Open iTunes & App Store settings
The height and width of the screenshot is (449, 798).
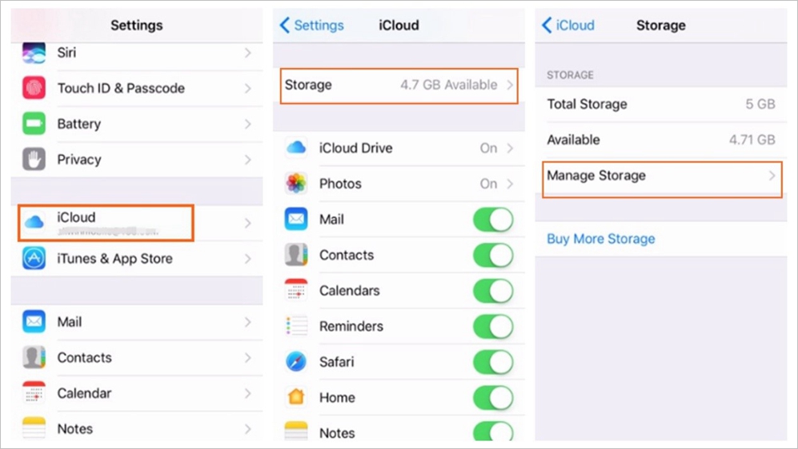click(137, 259)
